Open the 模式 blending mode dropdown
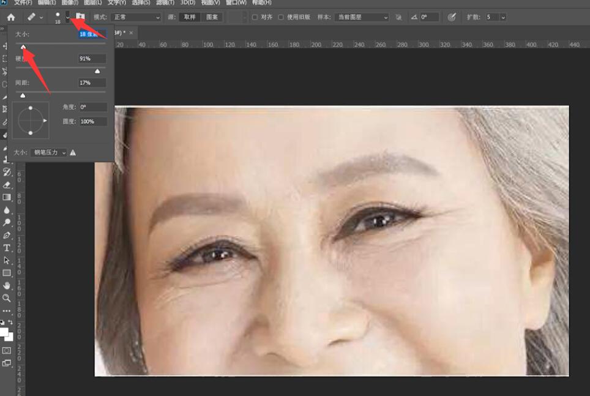 click(136, 17)
